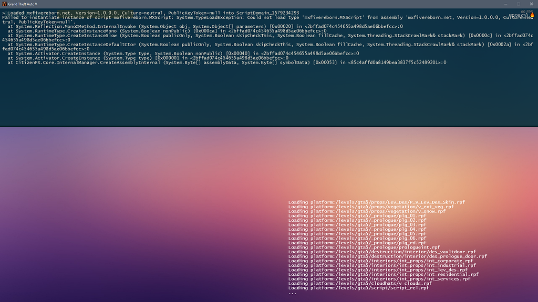
Task: Click the Grand Theft Auto V titlebar icon
Action: coord(5,4)
